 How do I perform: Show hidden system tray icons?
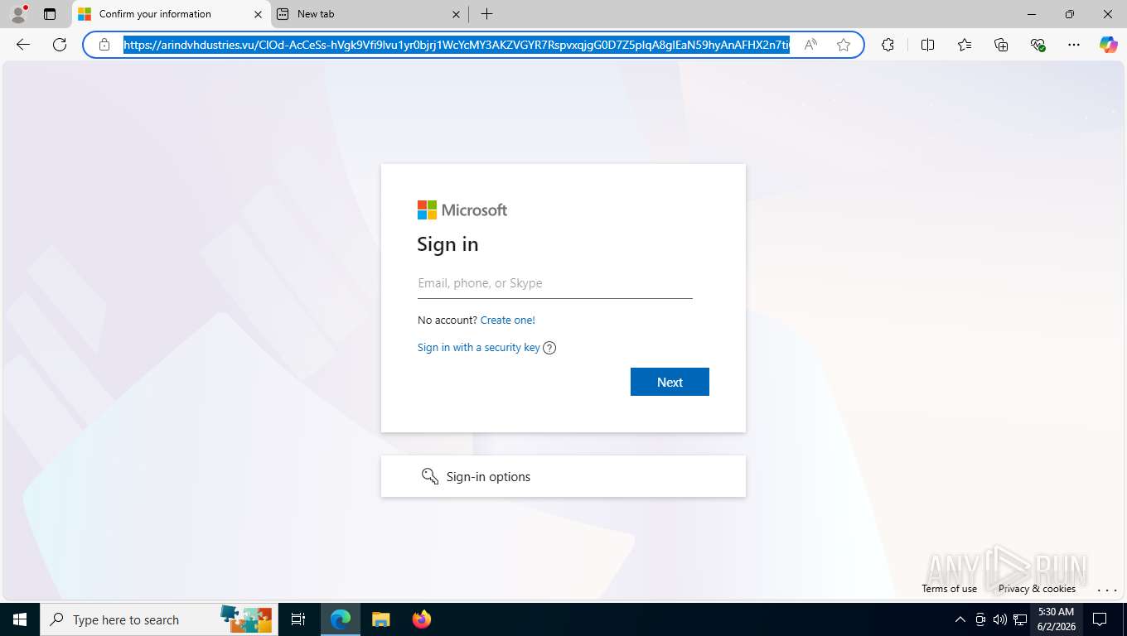(x=960, y=619)
